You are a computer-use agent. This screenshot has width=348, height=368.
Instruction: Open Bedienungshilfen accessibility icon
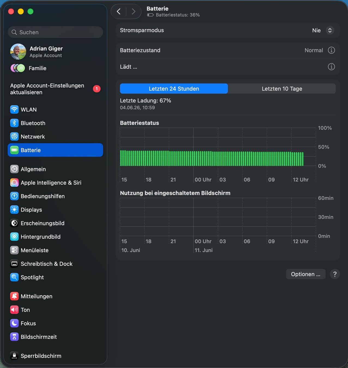coord(14,196)
